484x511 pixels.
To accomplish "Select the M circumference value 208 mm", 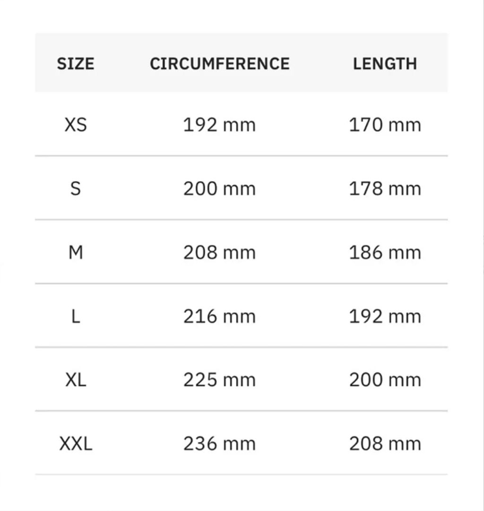I will 219,252.
